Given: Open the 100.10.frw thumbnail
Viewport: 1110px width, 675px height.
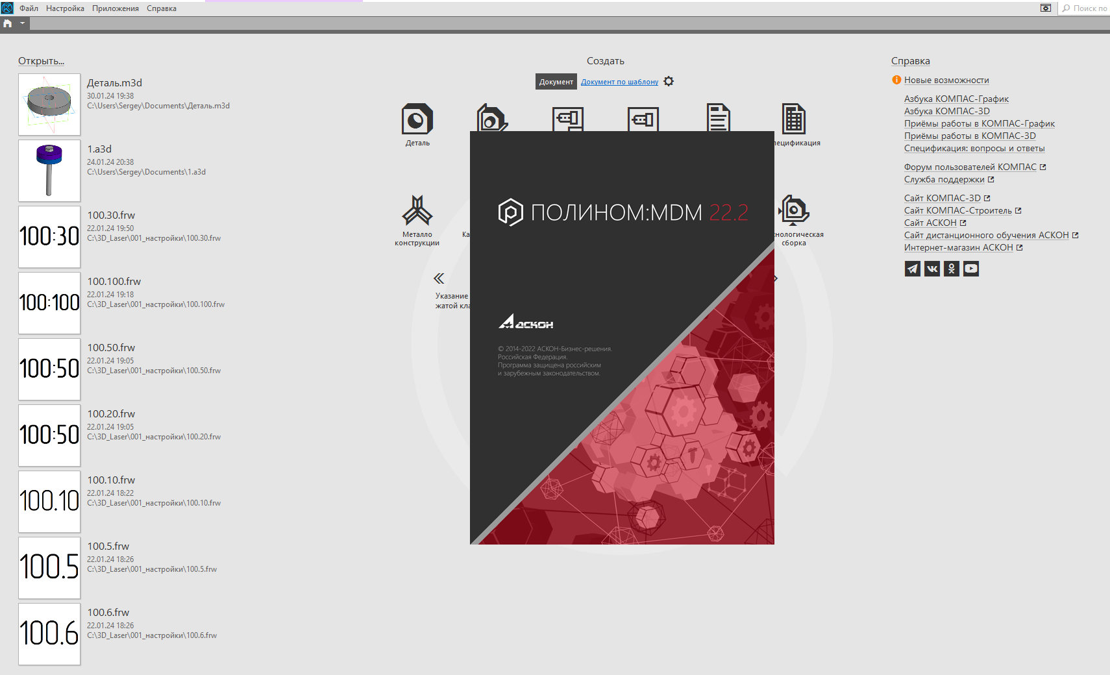Looking at the screenshot, I should point(49,502).
